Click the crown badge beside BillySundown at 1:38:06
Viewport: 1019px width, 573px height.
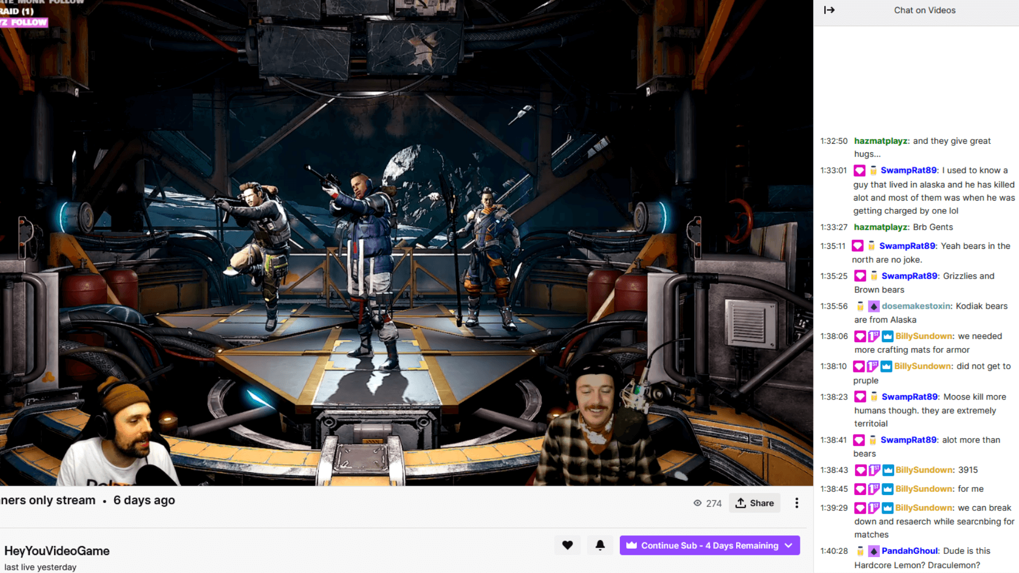[x=887, y=336]
